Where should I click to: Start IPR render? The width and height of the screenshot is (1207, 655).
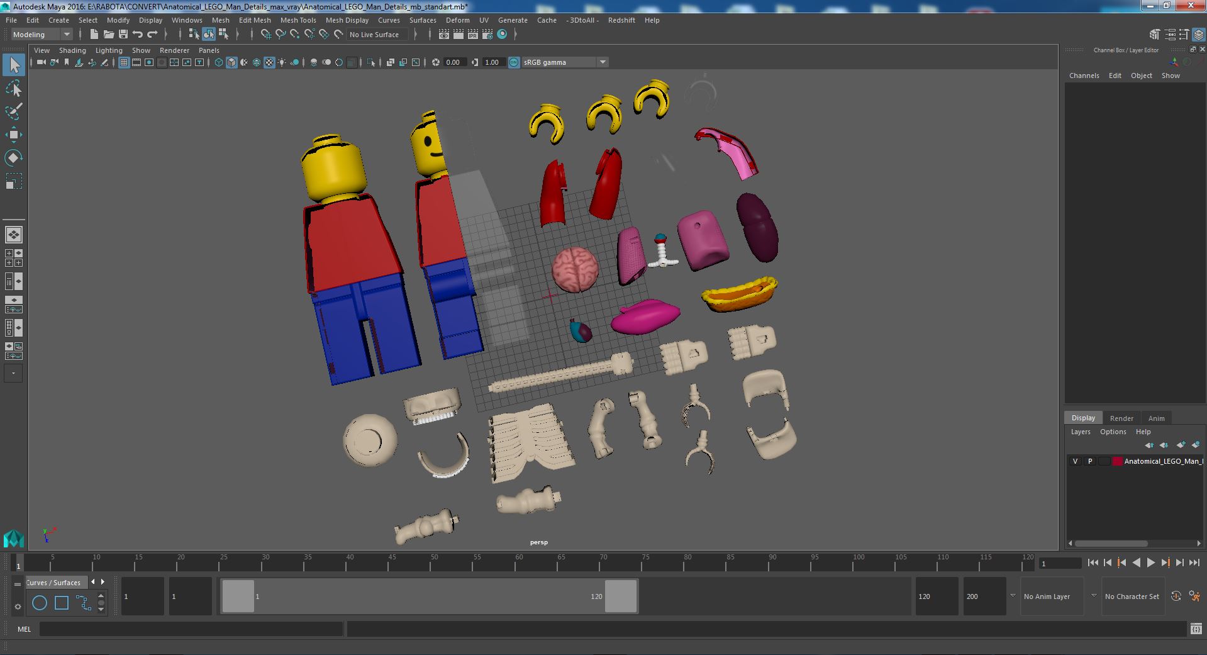click(473, 35)
